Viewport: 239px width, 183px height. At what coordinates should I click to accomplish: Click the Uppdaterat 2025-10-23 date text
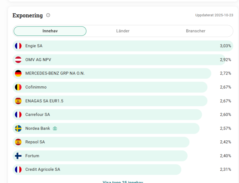[x=214, y=15]
